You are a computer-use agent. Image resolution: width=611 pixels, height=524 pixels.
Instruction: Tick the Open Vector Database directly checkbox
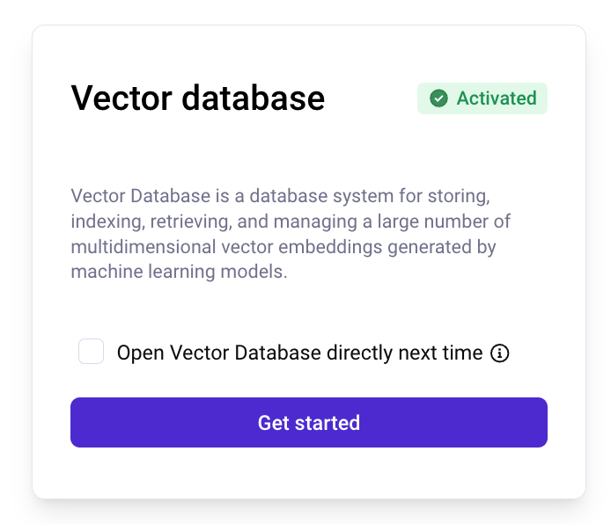tap(91, 352)
